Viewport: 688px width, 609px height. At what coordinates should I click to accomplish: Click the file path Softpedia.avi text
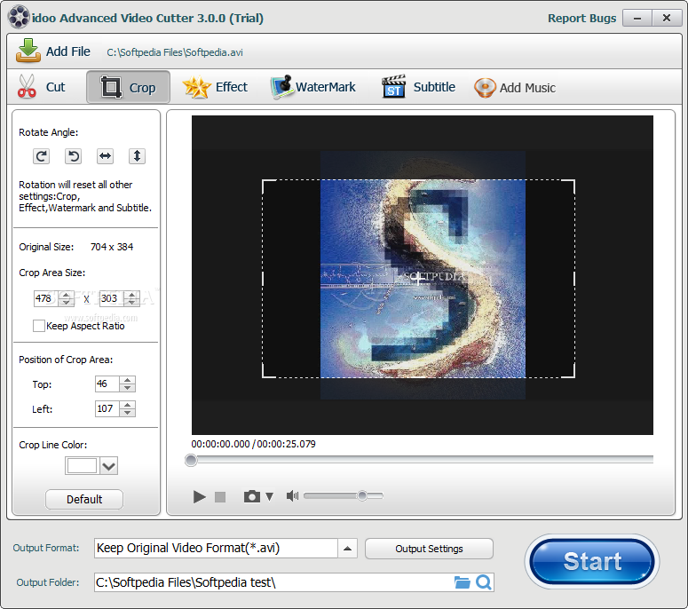pos(175,52)
